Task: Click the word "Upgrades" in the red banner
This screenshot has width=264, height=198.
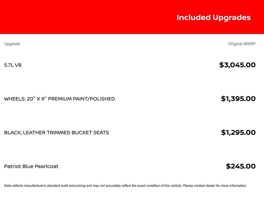Action: click(x=232, y=18)
